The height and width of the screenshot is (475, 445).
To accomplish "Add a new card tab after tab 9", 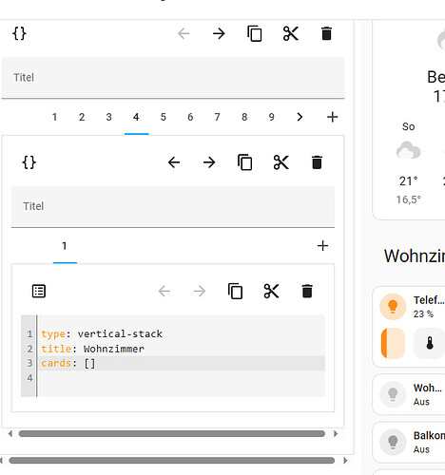I will [332, 117].
